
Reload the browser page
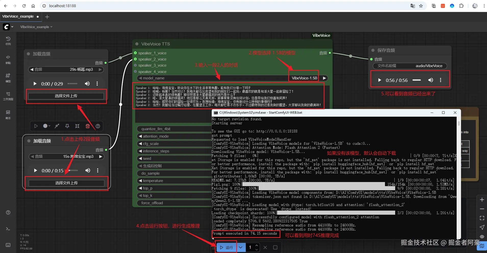(24, 6)
